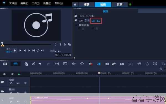This screenshot has width=166, height=104.
Task: Open the 文件 (File) menu
Action: click(13, 3)
